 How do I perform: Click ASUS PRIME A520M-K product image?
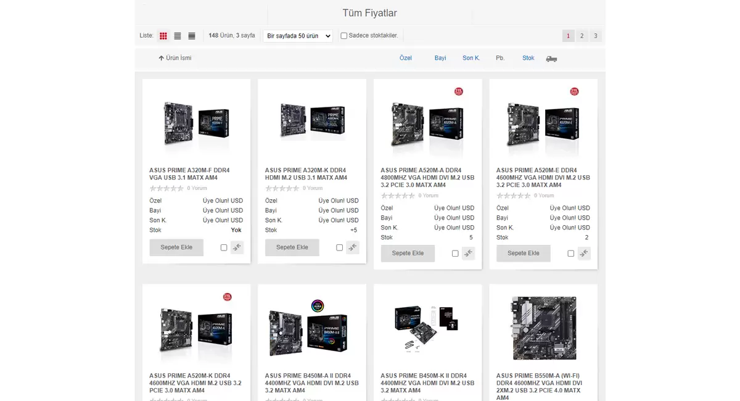[196, 329]
